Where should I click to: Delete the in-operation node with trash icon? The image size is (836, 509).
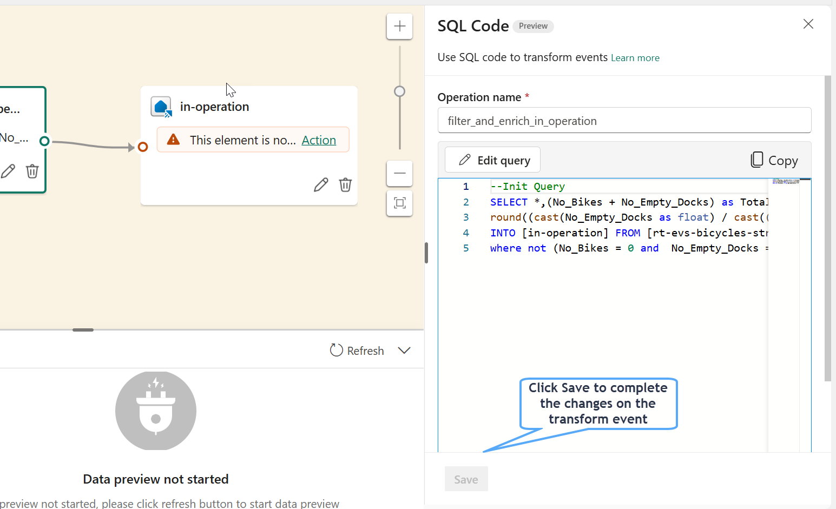[x=345, y=185]
